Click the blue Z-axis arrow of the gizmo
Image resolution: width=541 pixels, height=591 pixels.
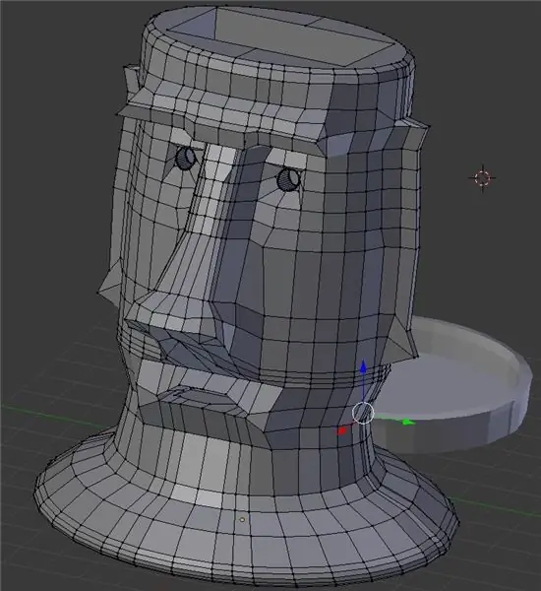click(x=363, y=366)
